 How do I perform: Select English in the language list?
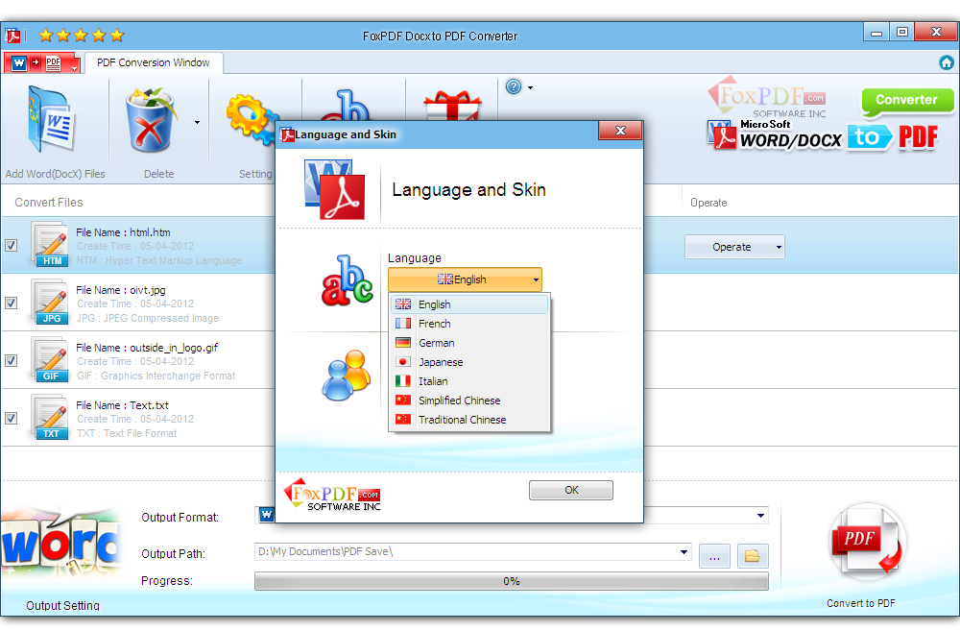(469, 304)
